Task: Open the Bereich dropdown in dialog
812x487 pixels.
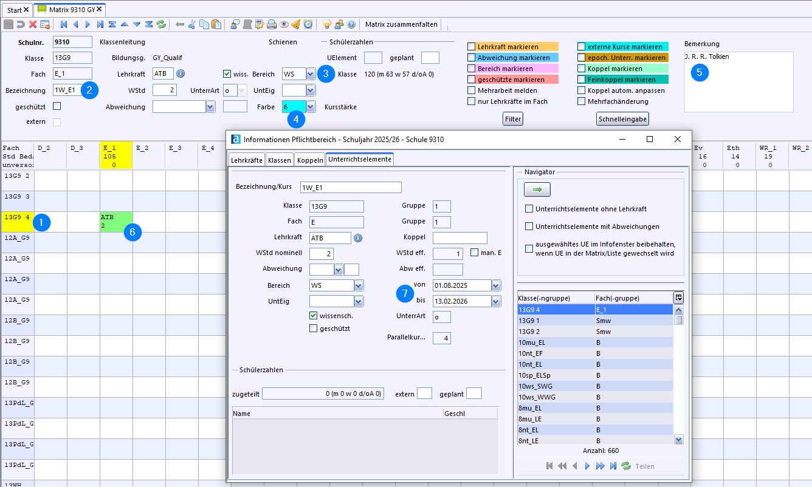Action: (359, 285)
